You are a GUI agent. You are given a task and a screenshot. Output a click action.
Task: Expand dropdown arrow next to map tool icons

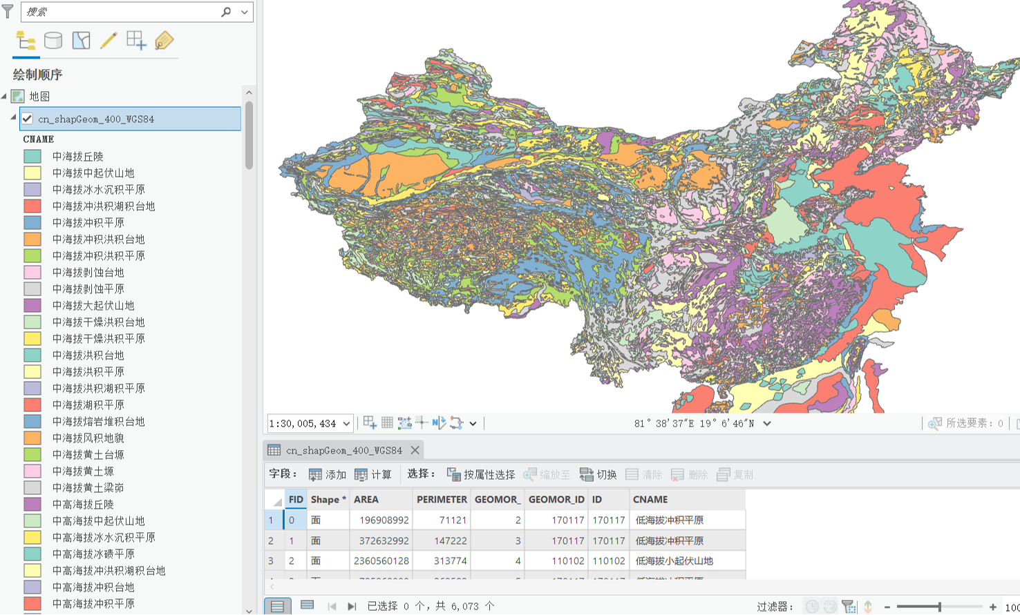click(x=473, y=423)
